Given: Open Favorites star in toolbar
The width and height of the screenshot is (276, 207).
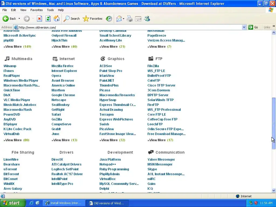Looking at the screenshot, I should click(86, 19).
